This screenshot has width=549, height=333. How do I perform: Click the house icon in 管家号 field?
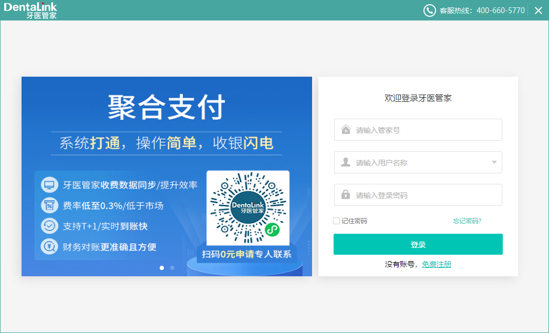346,130
